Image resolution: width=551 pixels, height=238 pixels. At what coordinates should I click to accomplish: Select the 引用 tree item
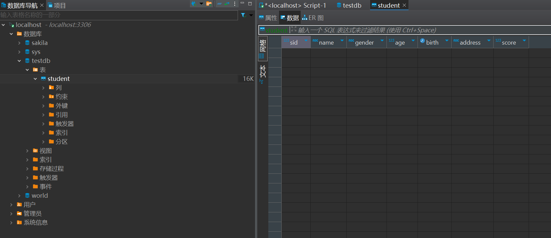[61, 115]
